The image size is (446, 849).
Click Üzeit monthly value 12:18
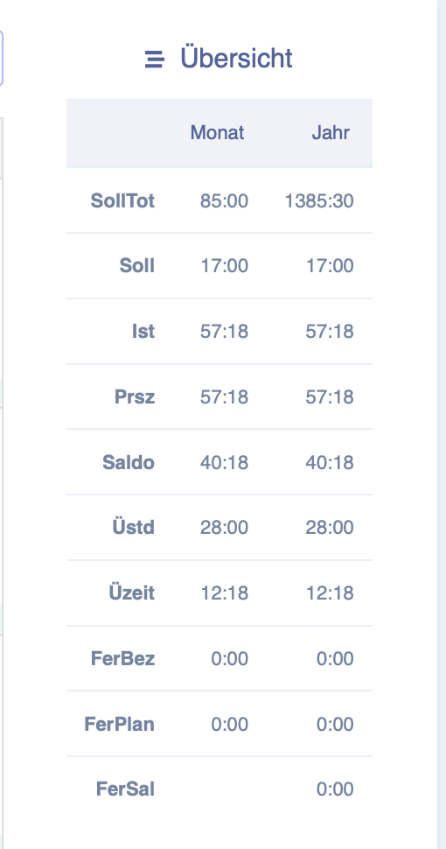click(x=225, y=593)
